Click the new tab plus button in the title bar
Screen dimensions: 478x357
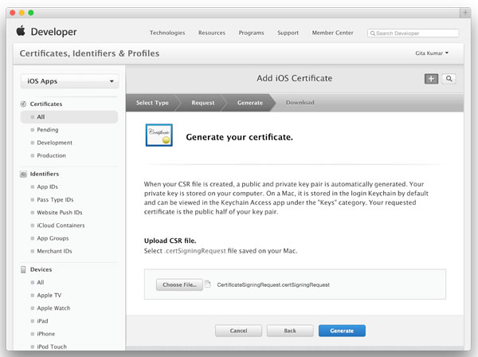(x=465, y=13)
